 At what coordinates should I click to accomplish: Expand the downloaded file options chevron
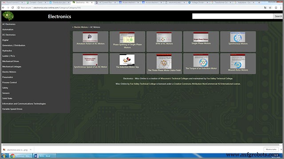[31, 150]
